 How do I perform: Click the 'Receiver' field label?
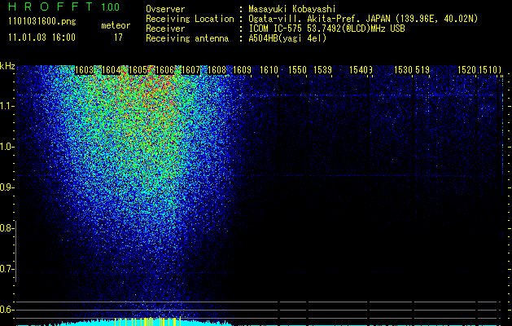pos(165,29)
